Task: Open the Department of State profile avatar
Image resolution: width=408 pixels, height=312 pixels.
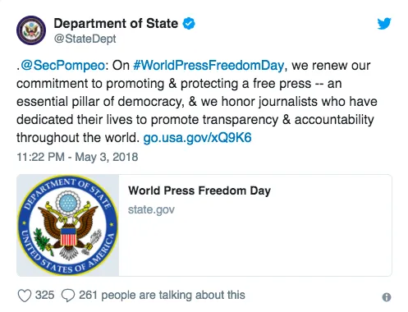Action: [x=31, y=30]
